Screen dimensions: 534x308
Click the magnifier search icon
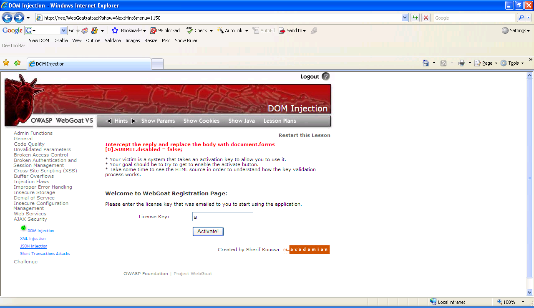tap(521, 18)
